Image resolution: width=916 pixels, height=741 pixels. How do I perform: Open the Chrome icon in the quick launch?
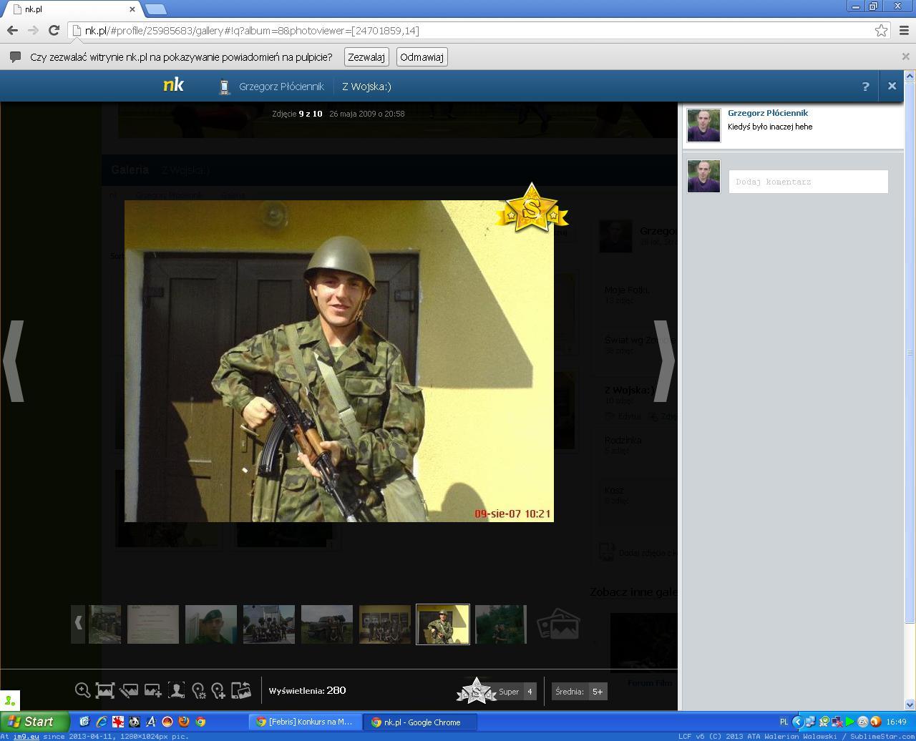(200, 722)
